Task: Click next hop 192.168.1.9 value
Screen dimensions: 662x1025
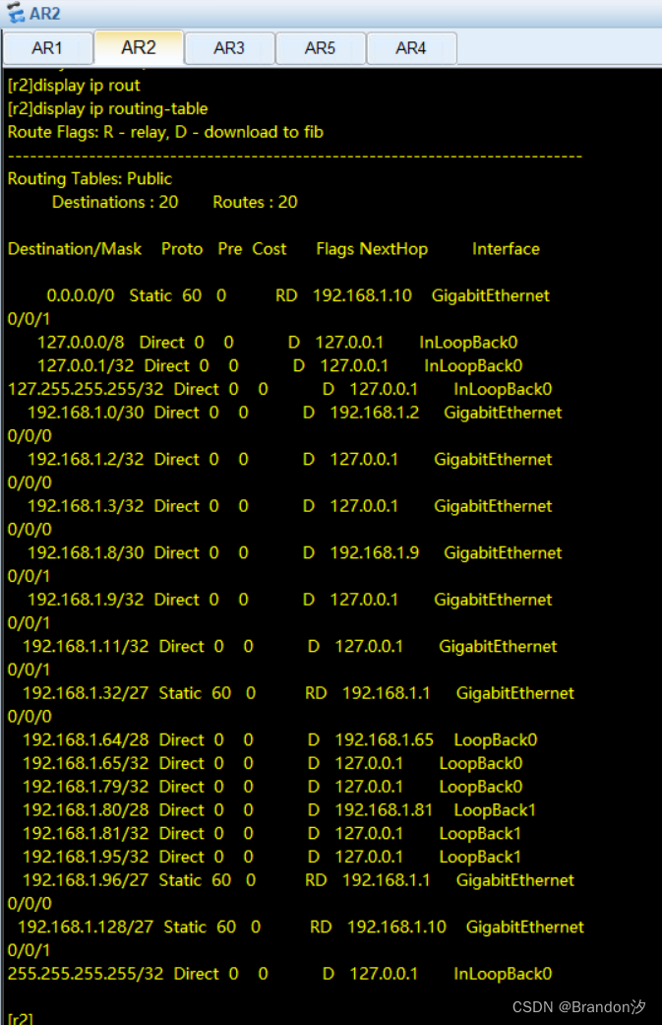Action: (375, 553)
